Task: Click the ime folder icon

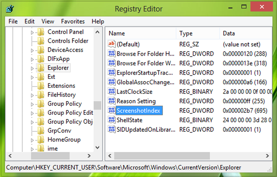Action: tap(41, 148)
